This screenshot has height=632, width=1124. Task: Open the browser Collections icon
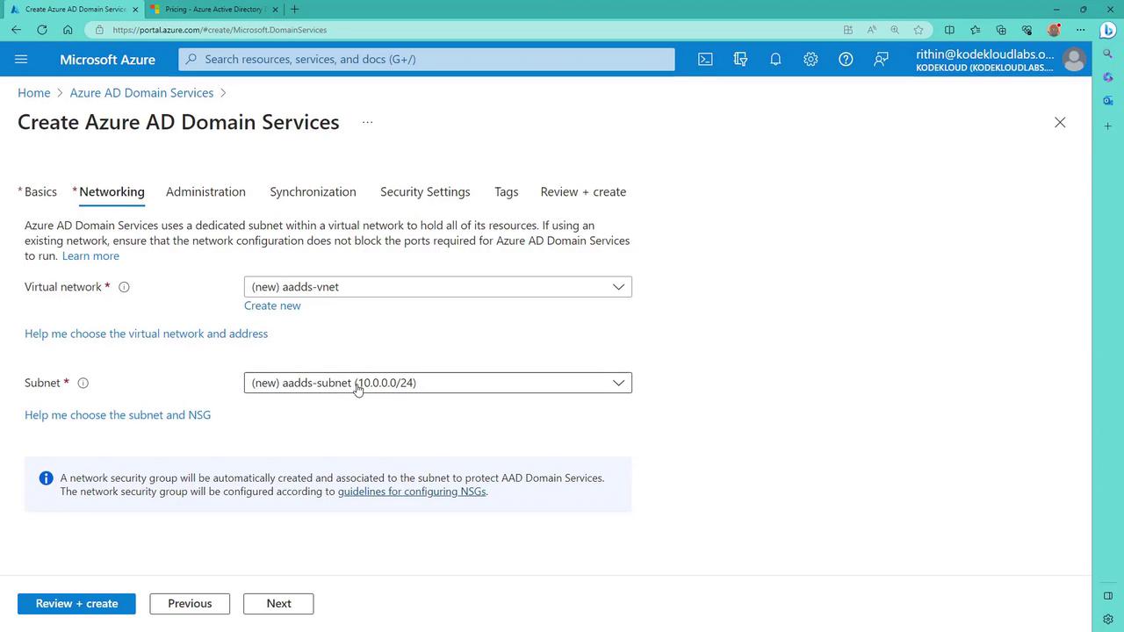(1001, 30)
